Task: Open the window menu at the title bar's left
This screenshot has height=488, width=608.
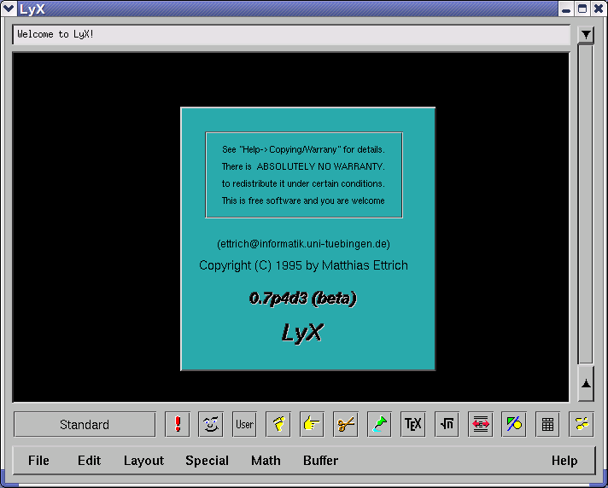Action: [9, 9]
